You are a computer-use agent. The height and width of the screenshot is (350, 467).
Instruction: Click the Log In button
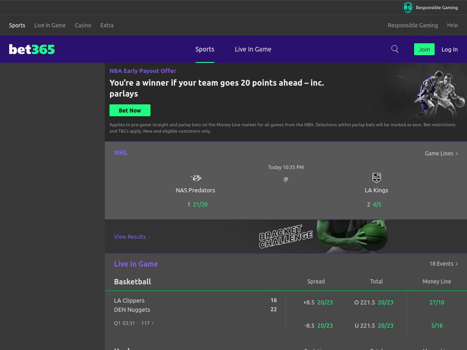click(x=449, y=49)
